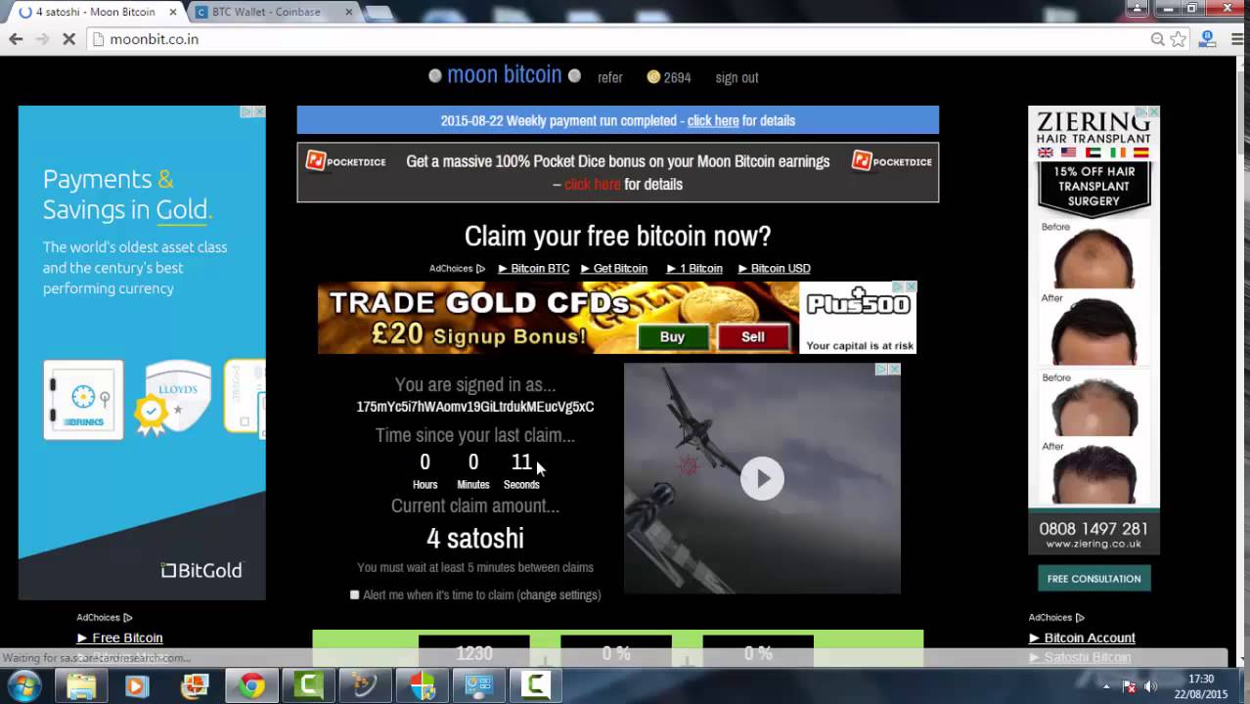
Task: Open the 'Free Bitcoin' ad link
Action: click(x=120, y=638)
